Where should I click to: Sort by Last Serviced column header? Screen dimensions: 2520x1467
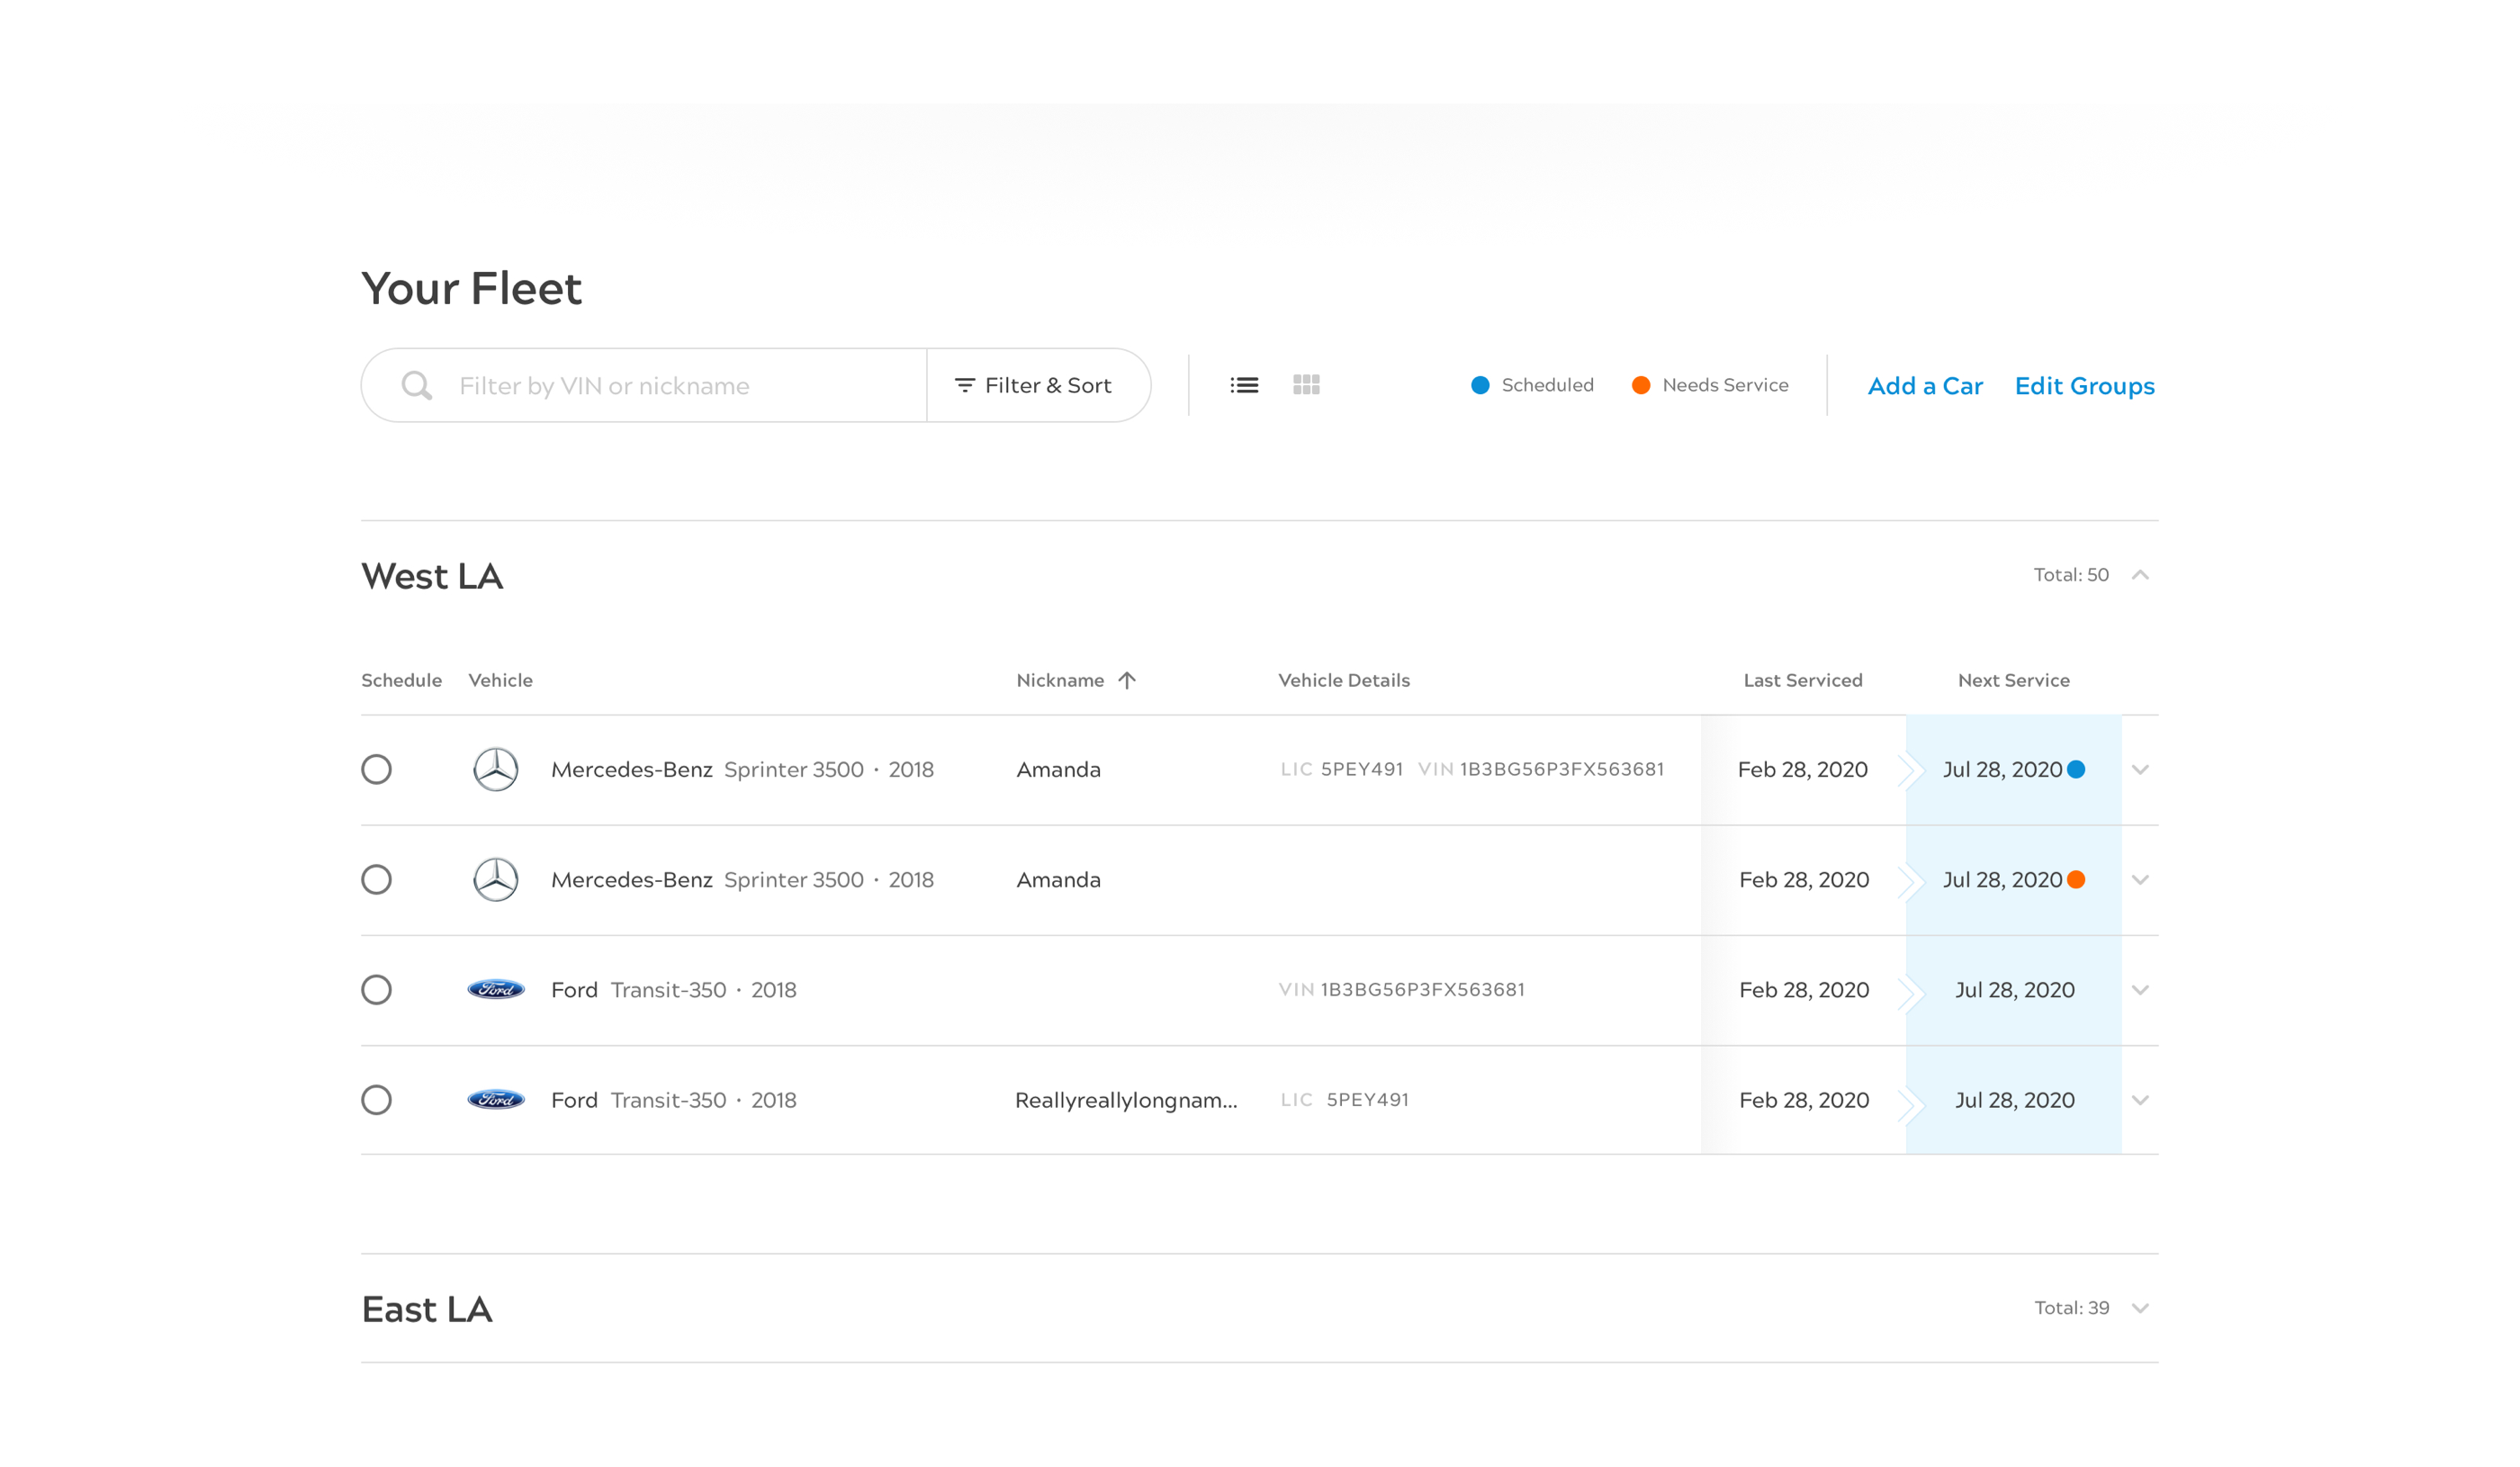(x=1802, y=680)
